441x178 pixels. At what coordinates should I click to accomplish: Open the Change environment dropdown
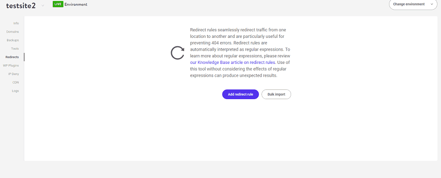(x=413, y=4)
